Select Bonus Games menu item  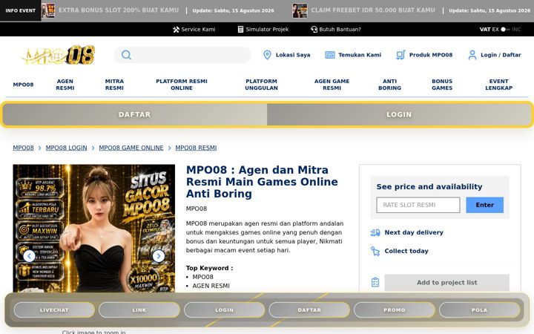point(442,85)
